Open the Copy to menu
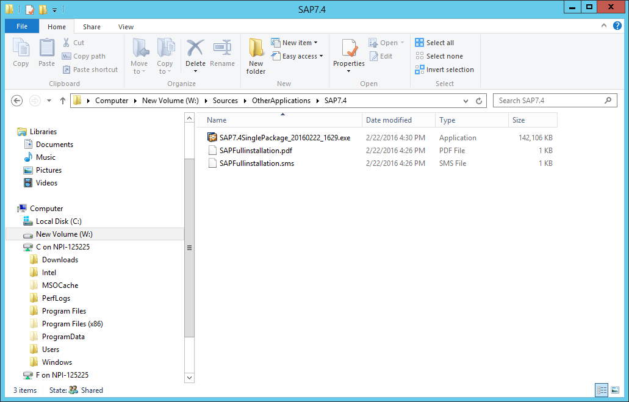This screenshot has width=629, height=402. [x=165, y=57]
